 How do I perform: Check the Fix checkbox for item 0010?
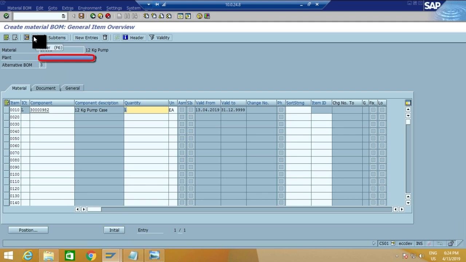pyautogui.click(x=373, y=110)
